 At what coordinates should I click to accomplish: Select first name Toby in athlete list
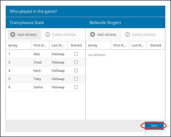coord(37,79)
